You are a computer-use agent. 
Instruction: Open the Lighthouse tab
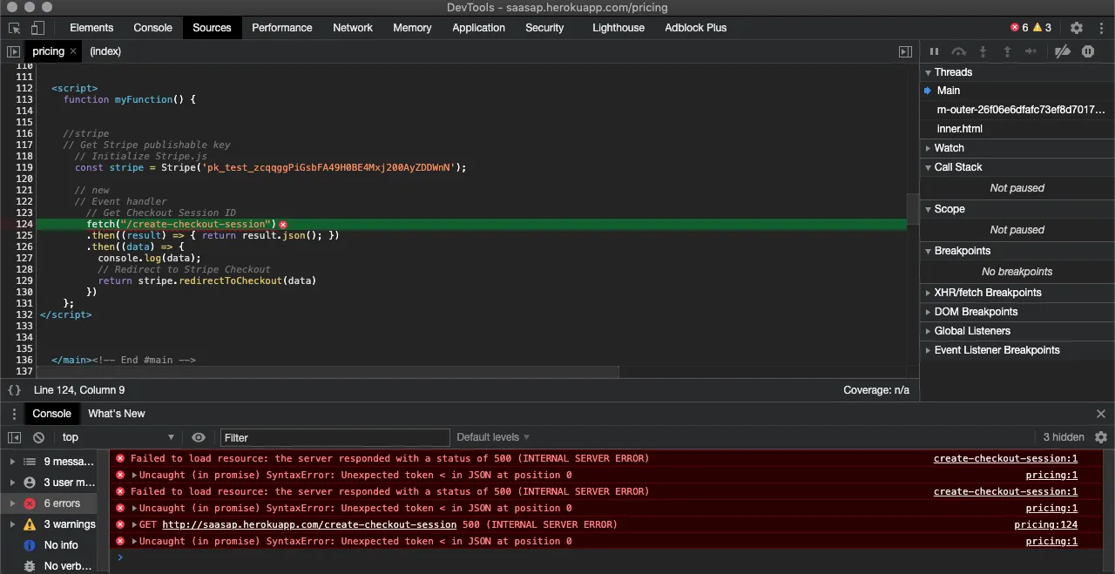[x=618, y=28]
